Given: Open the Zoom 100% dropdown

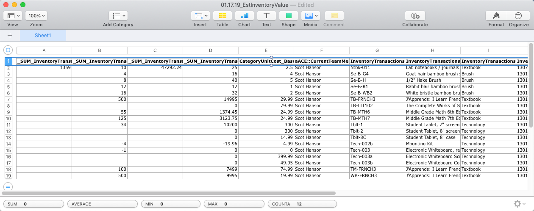Looking at the screenshot, I should pos(36,16).
